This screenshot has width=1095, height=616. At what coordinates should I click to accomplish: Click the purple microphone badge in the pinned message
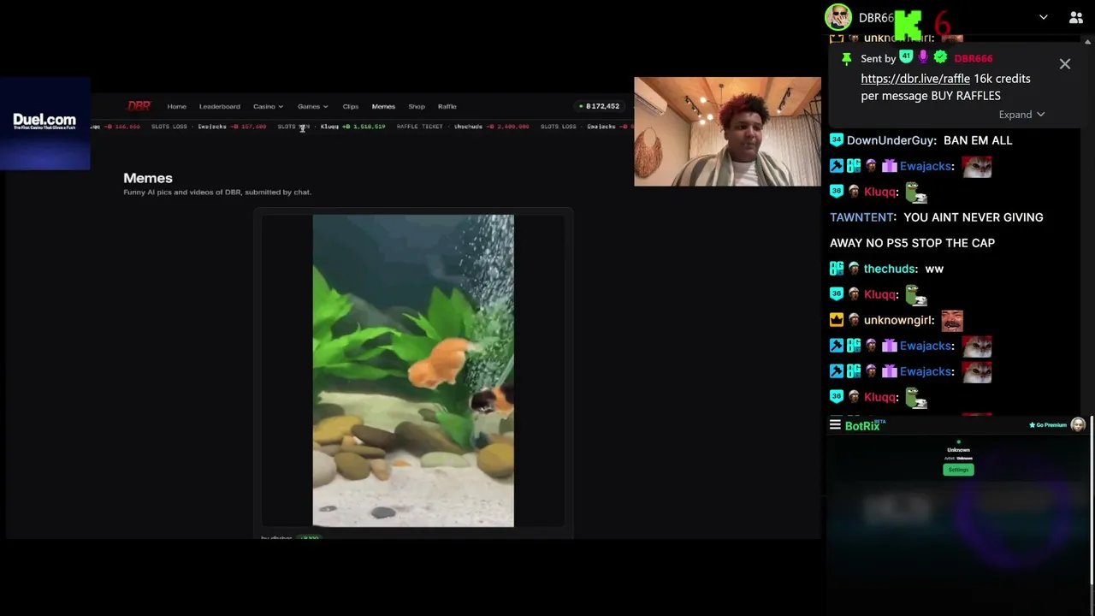click(923, 57)
